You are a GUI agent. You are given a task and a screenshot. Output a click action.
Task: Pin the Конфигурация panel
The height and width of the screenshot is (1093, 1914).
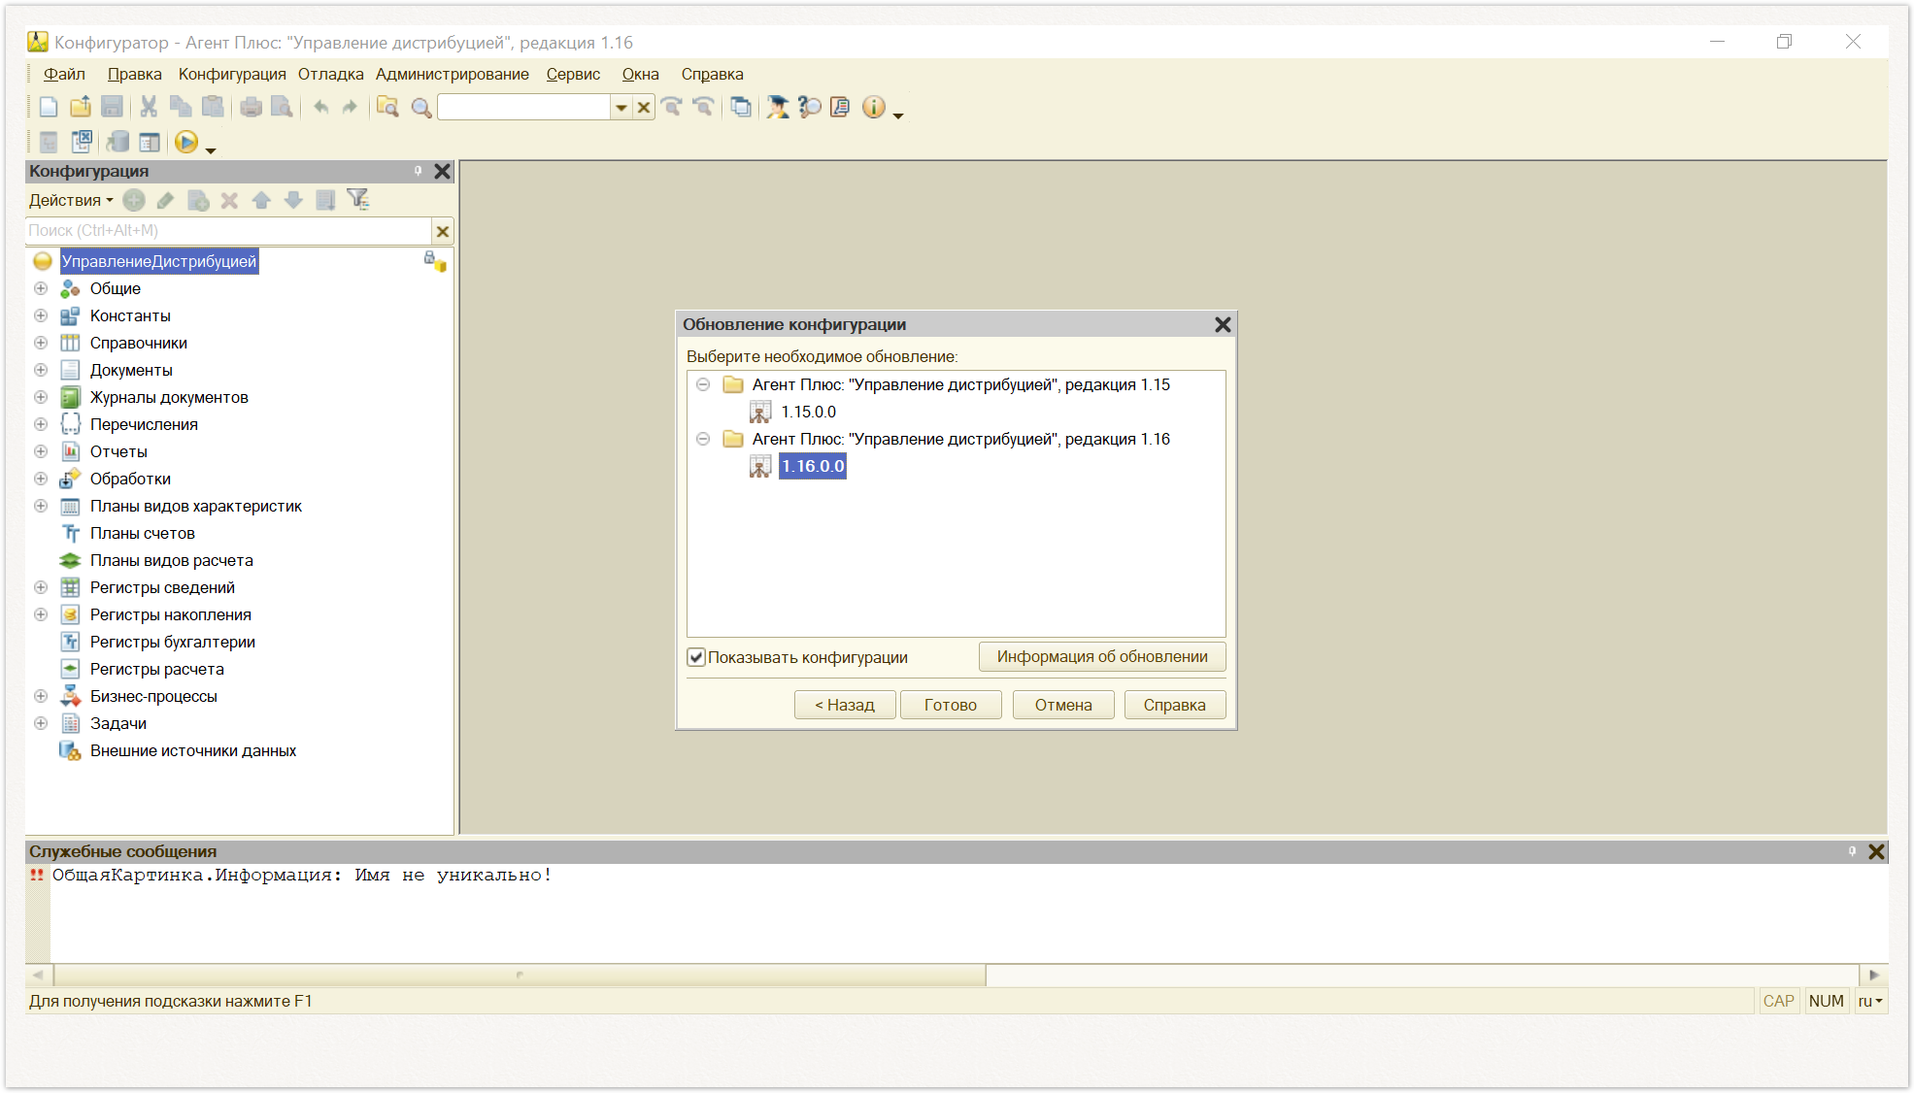(x=419, y=171)
